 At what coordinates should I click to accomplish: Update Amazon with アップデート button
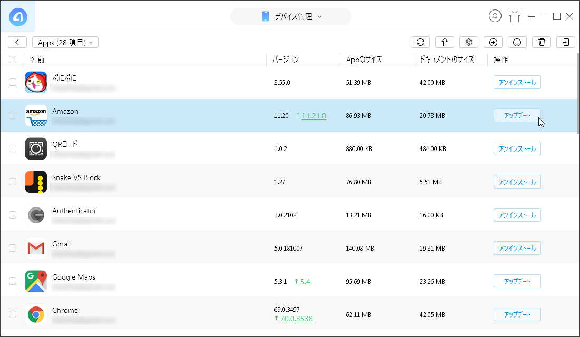[x=517, y=115]
